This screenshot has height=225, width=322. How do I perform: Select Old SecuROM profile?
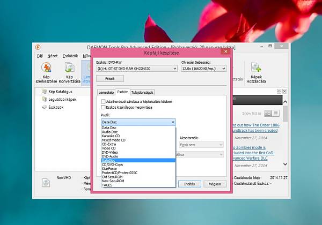138,177
